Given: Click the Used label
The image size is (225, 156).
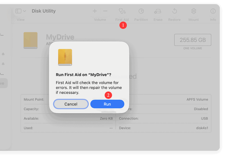Looking at the screenshot, I should pos(28,128).
